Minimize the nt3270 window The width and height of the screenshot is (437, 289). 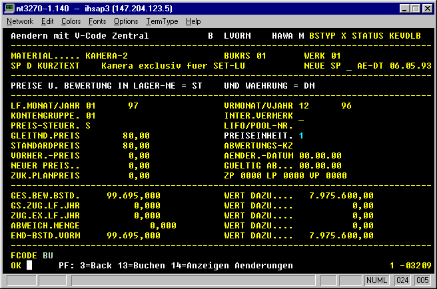point(404,9)
